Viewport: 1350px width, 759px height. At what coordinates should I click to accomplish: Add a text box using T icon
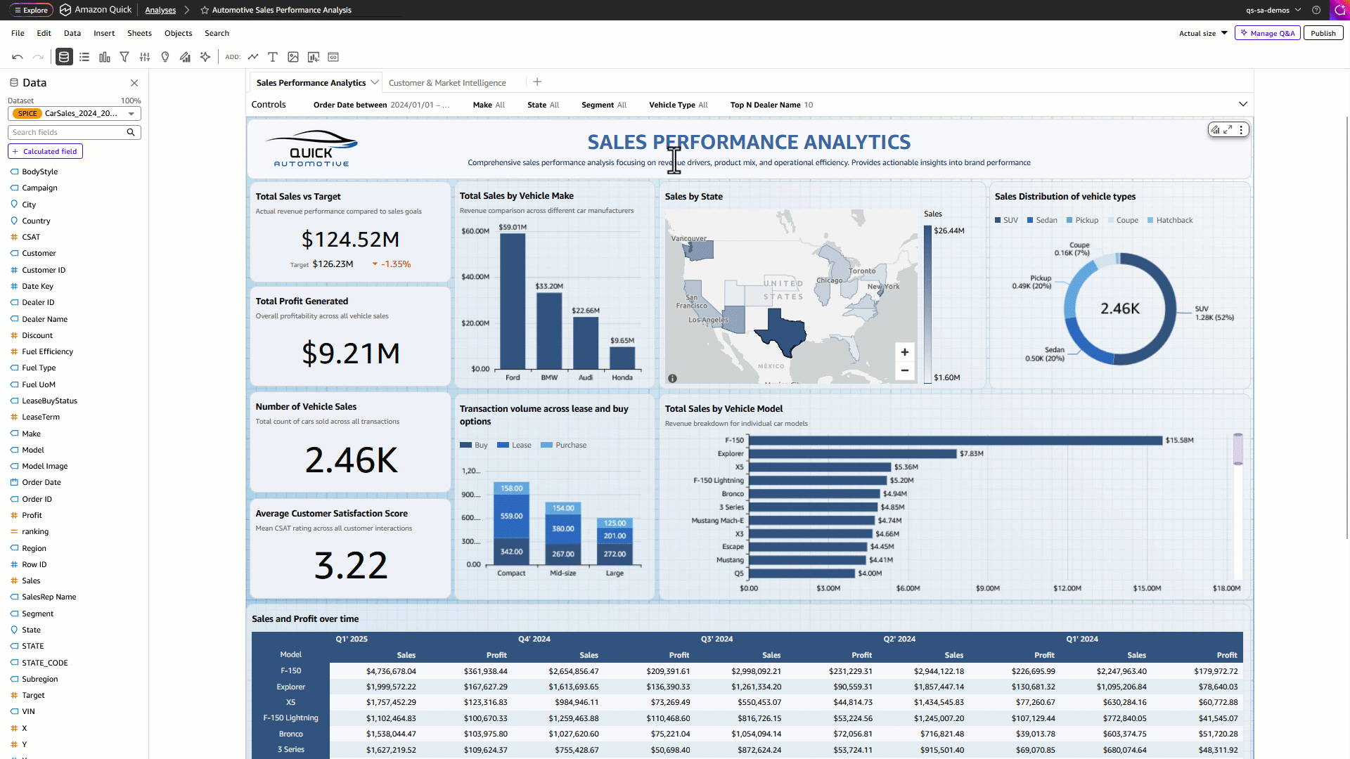pyautogui.click(x=273, y=57)
